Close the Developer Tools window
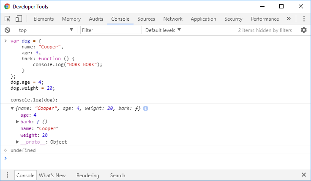Image resolution: width=311 pixels, height=181 pixels. point(301,6)
